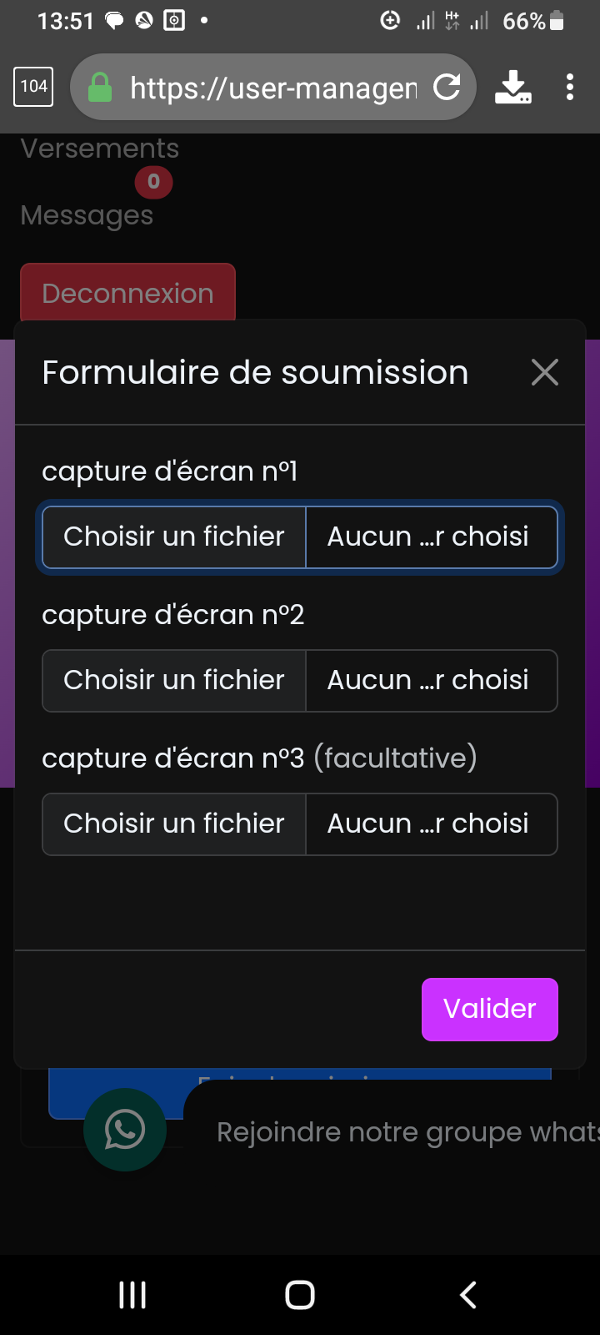Open the browser three-dot menu
Screen dimensions: 600x1335
570,87
